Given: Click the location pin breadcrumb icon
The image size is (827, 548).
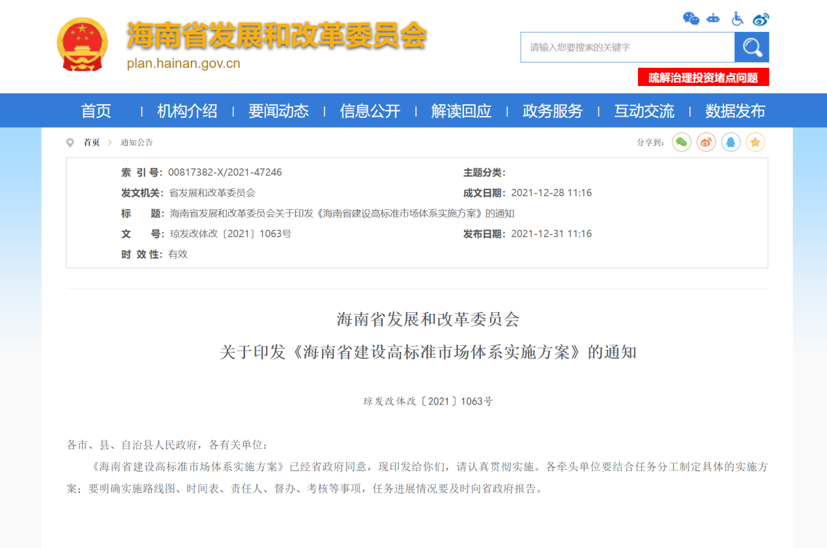Looking at the screenshot, I should 70,143.
